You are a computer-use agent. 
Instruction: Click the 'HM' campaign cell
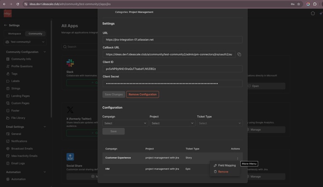tap(108, 169)
